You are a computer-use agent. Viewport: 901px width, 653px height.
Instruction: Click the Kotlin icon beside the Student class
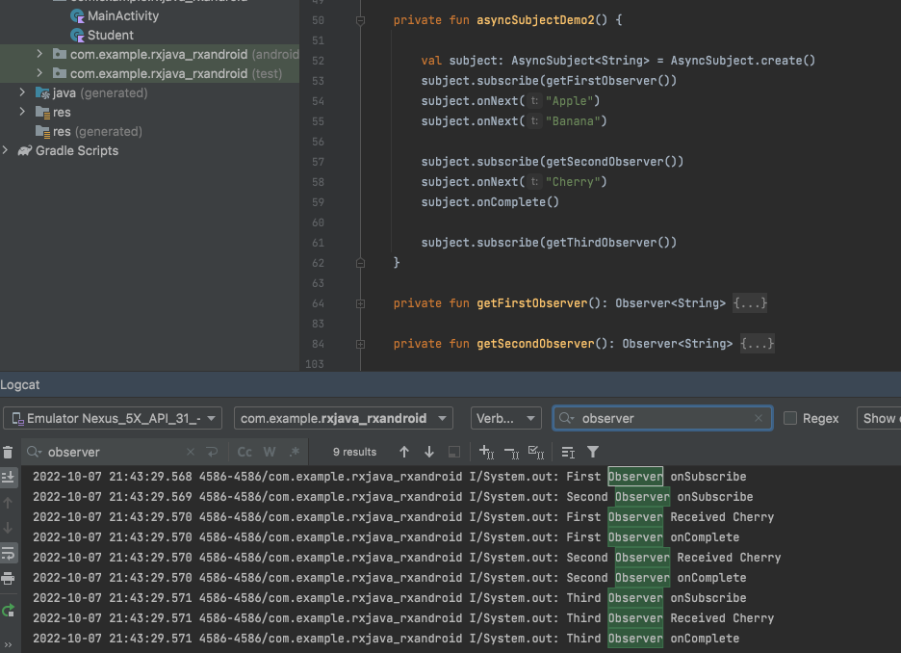point(79,36)
